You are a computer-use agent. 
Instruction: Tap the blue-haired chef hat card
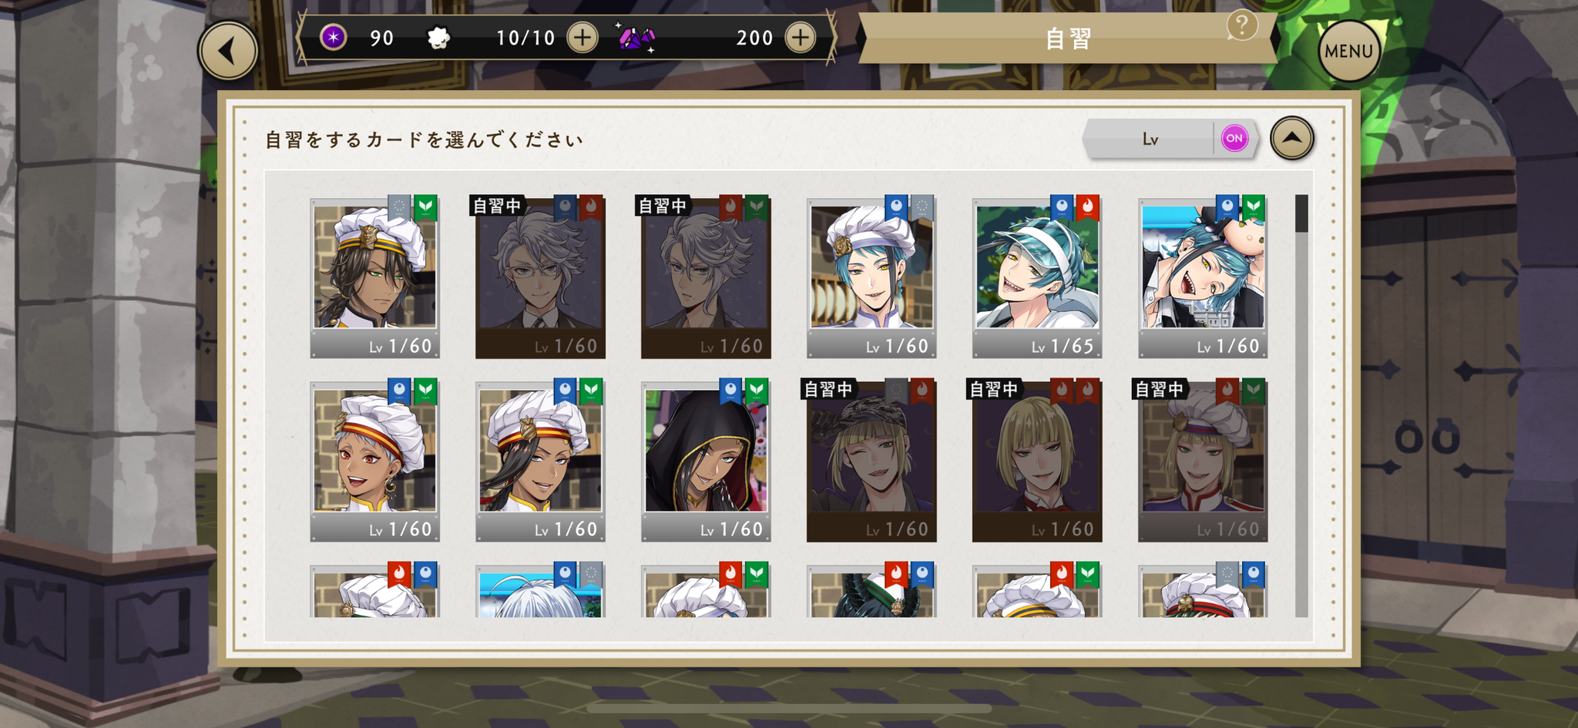871,277
